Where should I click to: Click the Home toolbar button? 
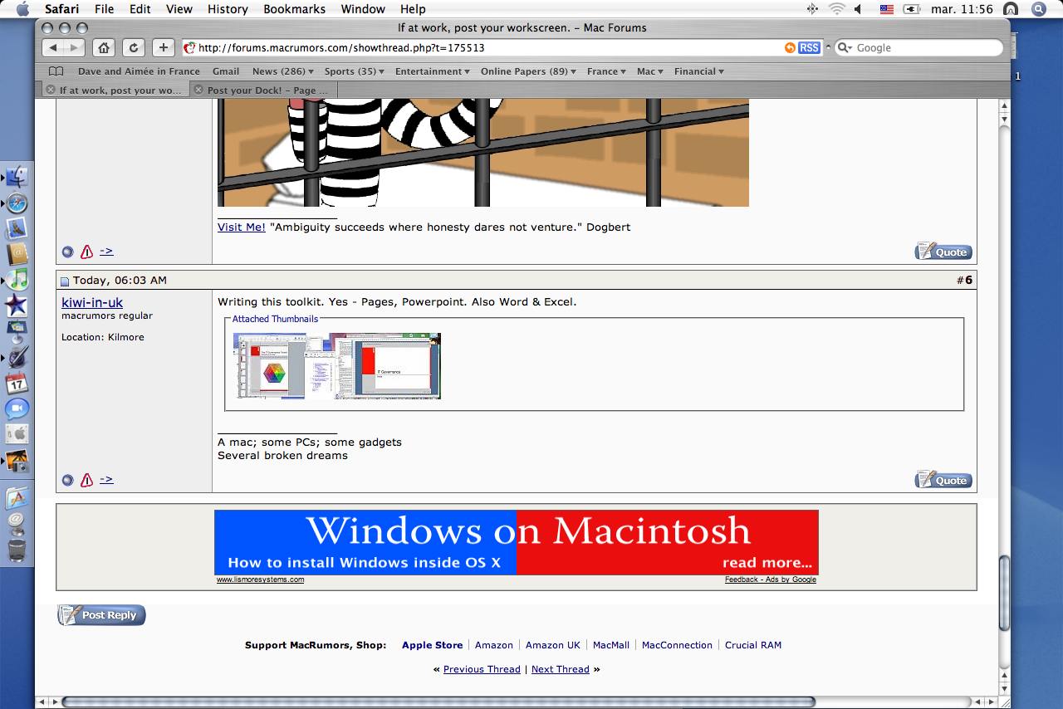tap(104, 47)
